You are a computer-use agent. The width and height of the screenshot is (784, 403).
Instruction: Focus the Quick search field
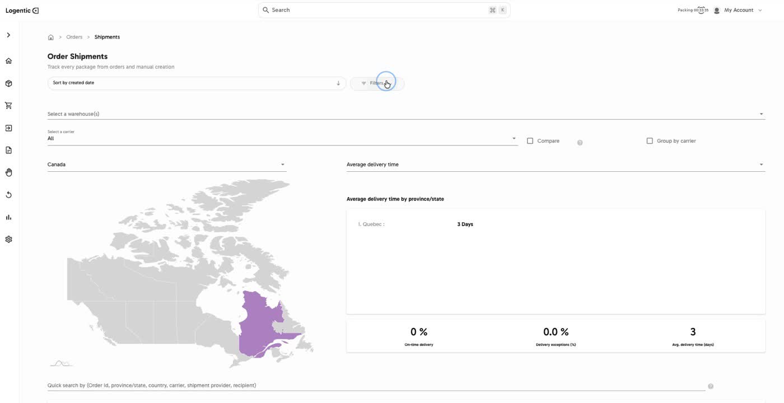coord(376,386)
